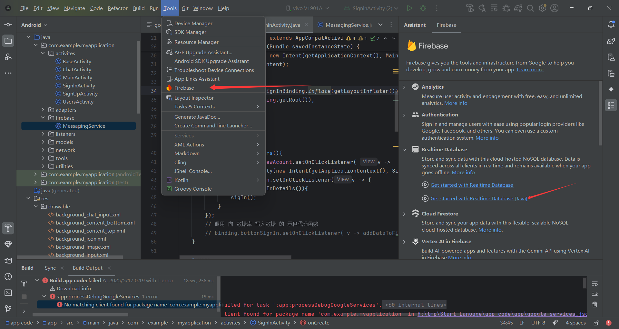Open the device selector vivo V1901A dropdown
This screenshot has width=619, height=329.
pyautogui.click(x=308, y=8)
